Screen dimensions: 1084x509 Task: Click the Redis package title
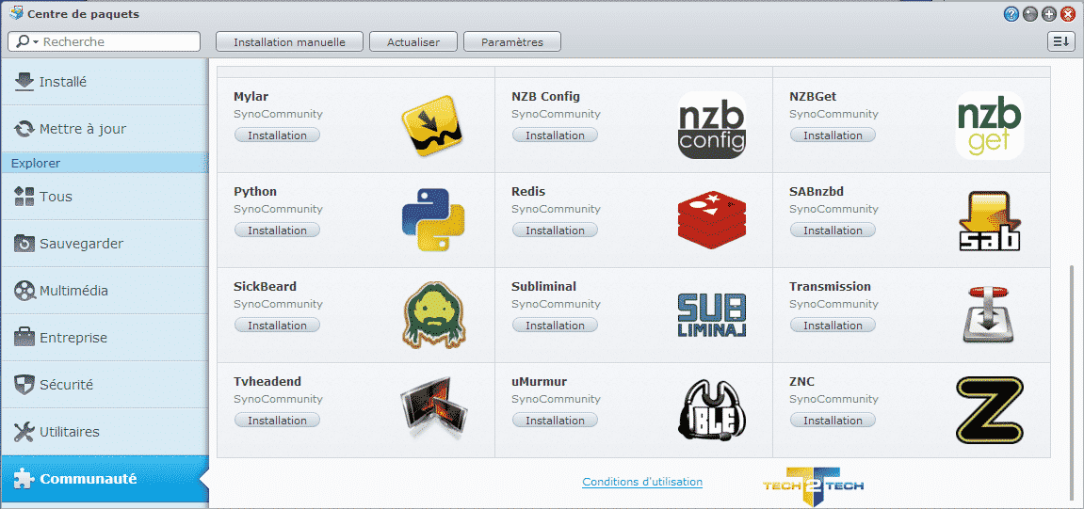pyautogui.click(x=528, y=191)
